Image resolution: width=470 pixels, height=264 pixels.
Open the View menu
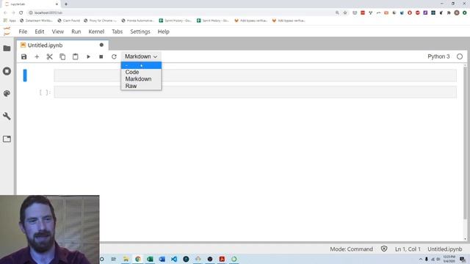[57, 32]
